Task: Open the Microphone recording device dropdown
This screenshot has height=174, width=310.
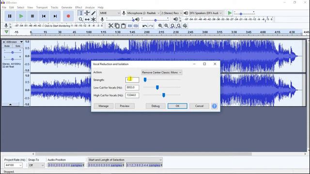Action: coord(143,13)
